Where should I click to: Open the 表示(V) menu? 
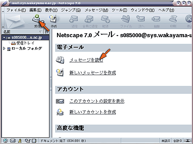click(51, 10)
